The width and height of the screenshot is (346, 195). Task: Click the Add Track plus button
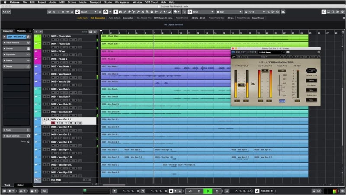36,32
